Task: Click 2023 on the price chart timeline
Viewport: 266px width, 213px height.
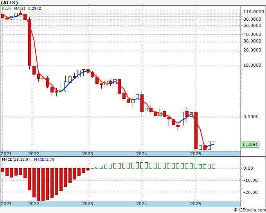Action: pyautogui.click(x=88, y=154)
